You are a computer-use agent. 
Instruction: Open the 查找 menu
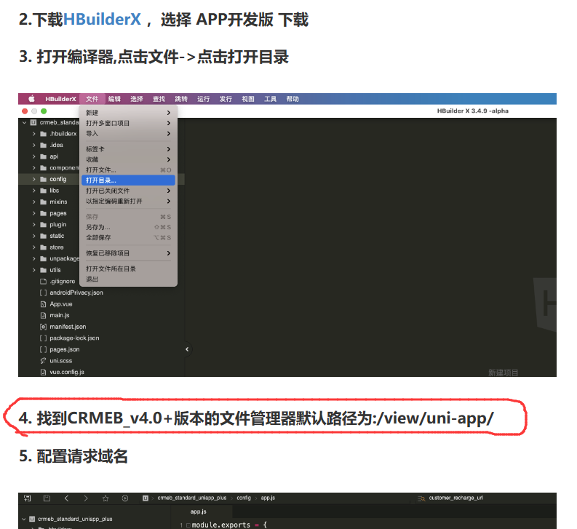[159, 99]
